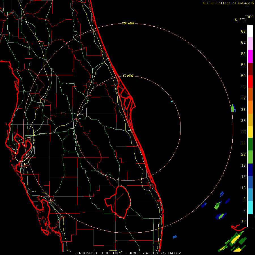Click the NEXLAB-College of DuPage label
Viewport: 255px width, 255px height.
pos(228,3)
